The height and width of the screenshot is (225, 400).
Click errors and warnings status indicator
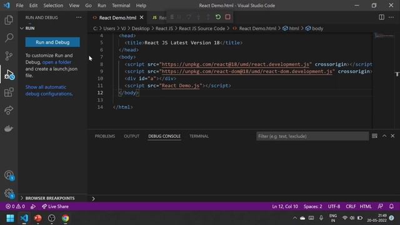15,206
